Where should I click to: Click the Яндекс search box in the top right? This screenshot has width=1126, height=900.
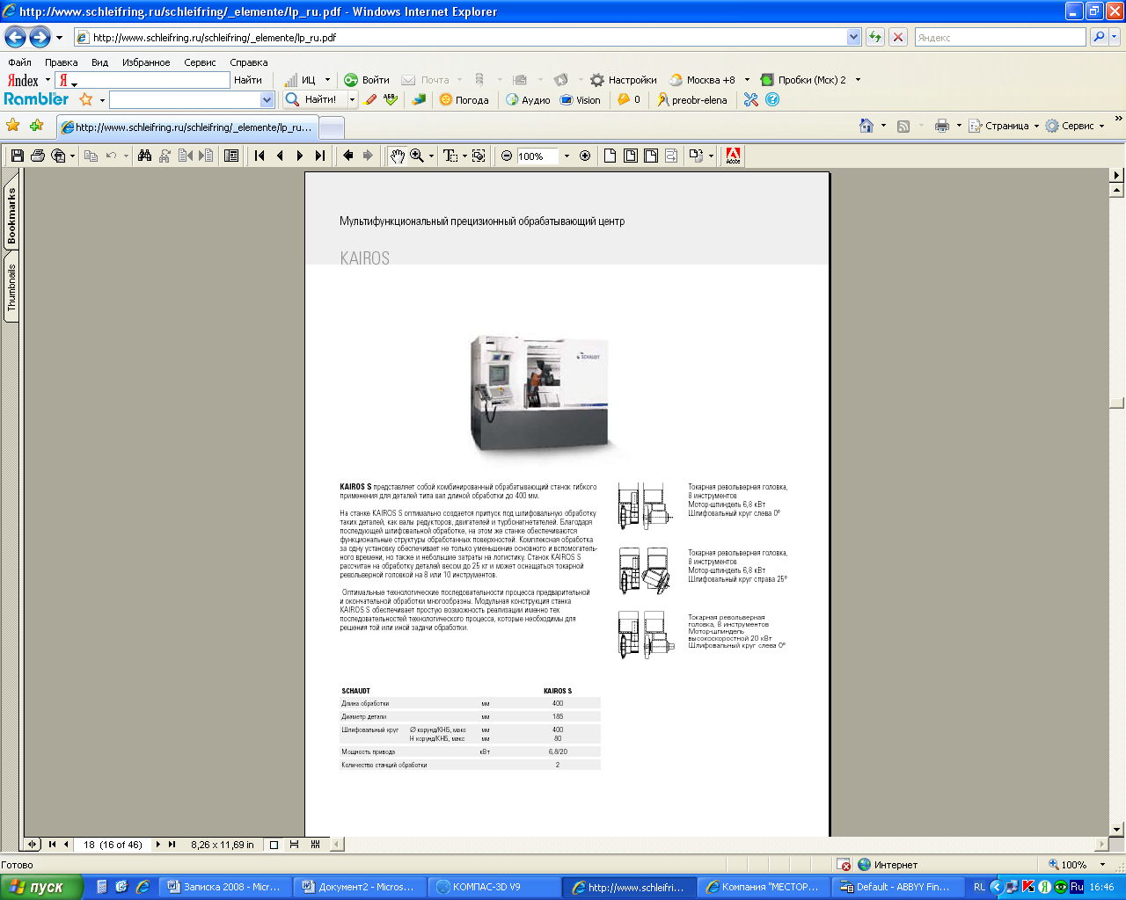1000,37
